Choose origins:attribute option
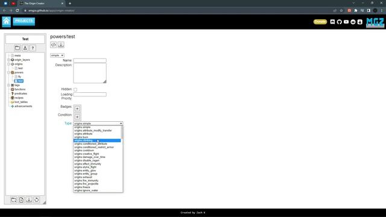The height and width of the screenshot is (217, 386). point(97,134)
